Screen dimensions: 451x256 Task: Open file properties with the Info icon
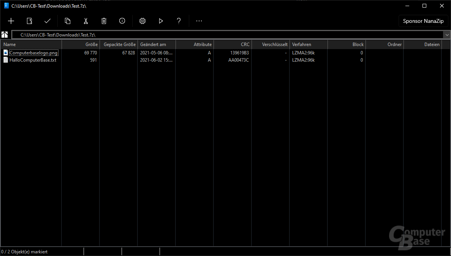pos(122,21)
